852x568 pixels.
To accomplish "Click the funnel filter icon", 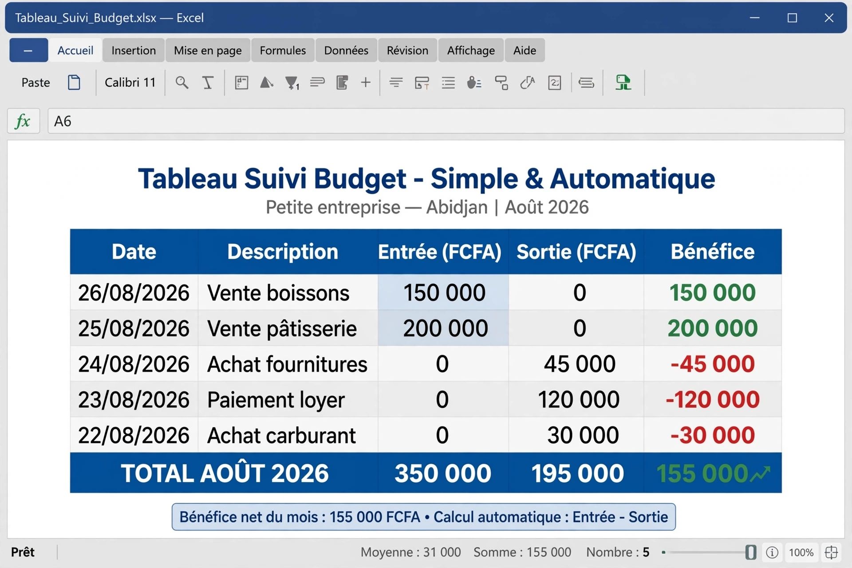I will click(292, 83).
